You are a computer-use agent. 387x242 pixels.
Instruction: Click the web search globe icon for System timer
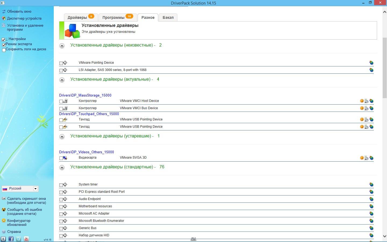pyautogui.click(x=371, y=184)
